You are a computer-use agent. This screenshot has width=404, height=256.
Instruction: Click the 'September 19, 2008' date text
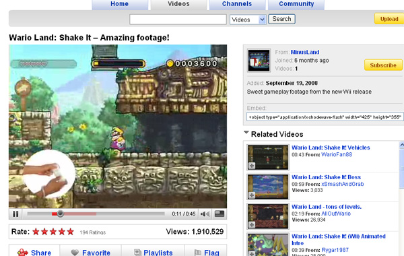[292, 83]
